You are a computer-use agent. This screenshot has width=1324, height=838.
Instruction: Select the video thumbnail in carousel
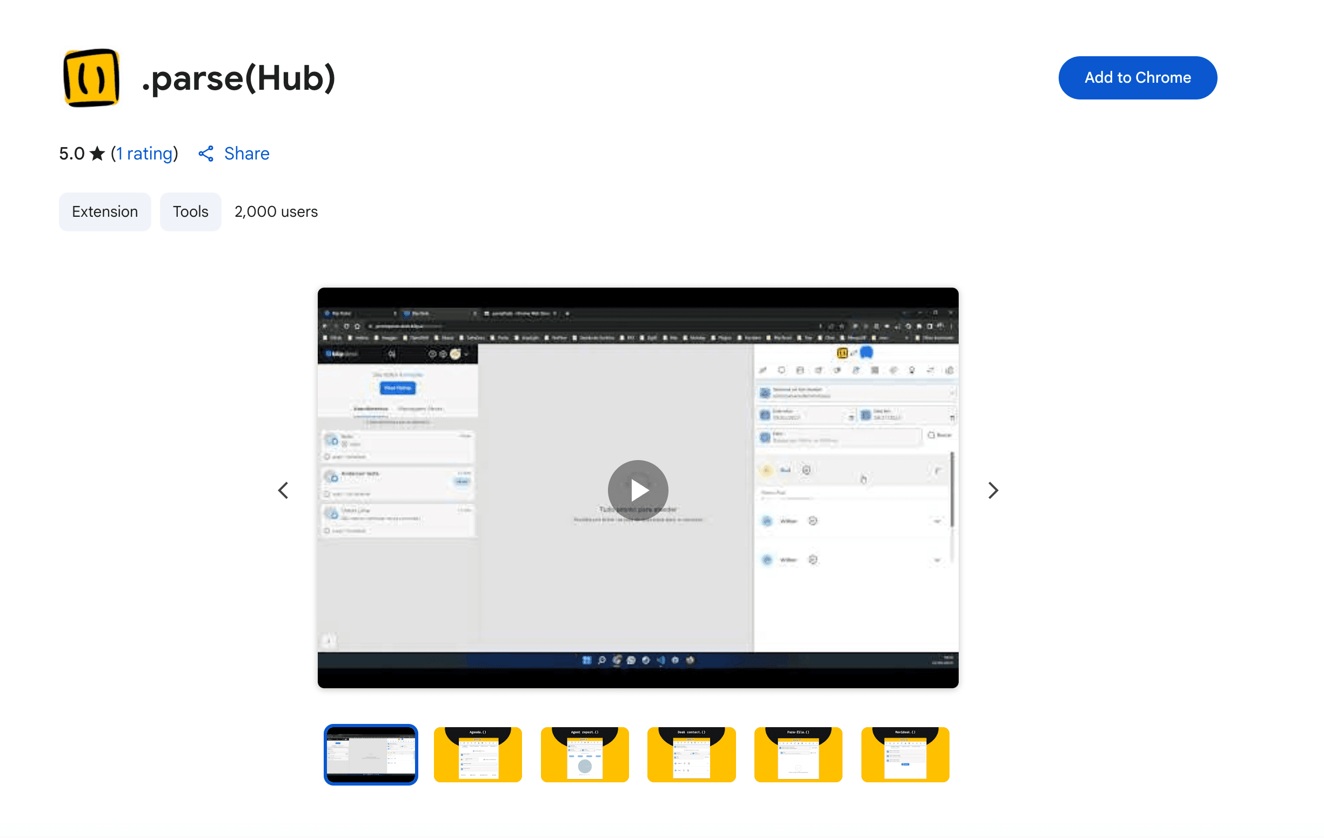[x=371, y=754]
